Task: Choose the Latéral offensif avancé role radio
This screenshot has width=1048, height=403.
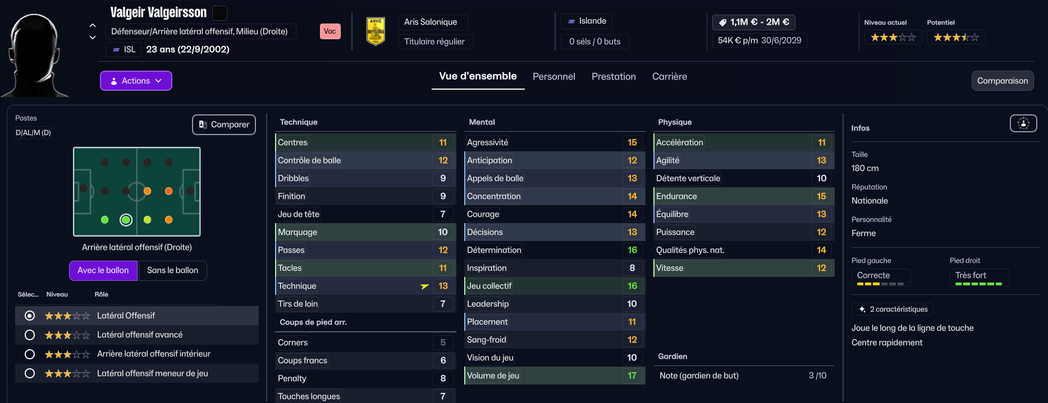Action: click(x=30, y=335)
